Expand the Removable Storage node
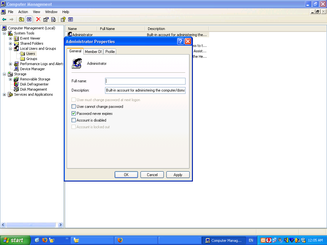 11,79
